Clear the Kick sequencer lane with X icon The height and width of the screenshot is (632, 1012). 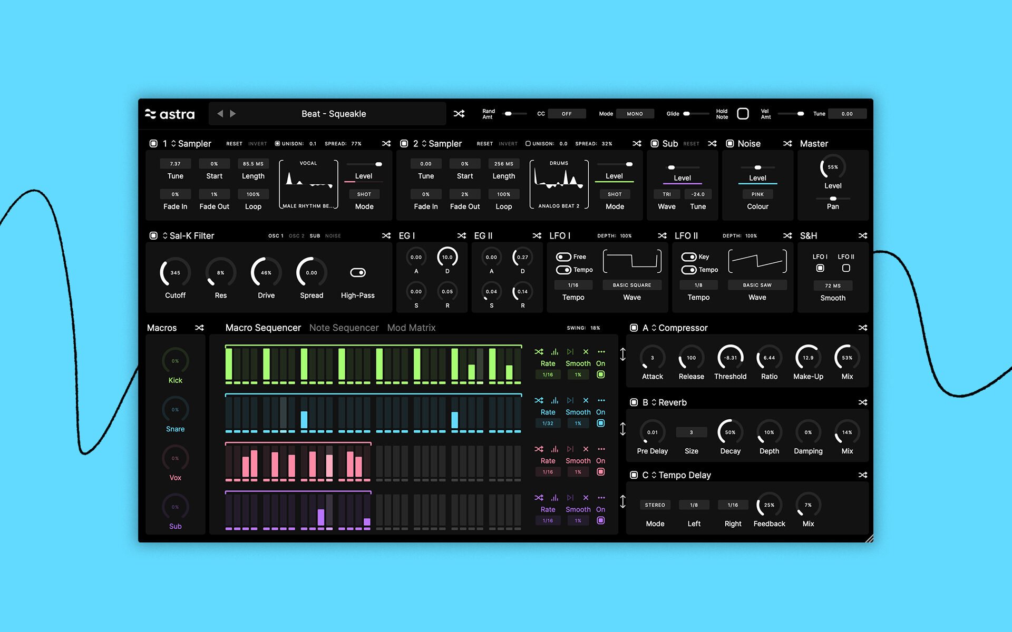coord(586,352)
